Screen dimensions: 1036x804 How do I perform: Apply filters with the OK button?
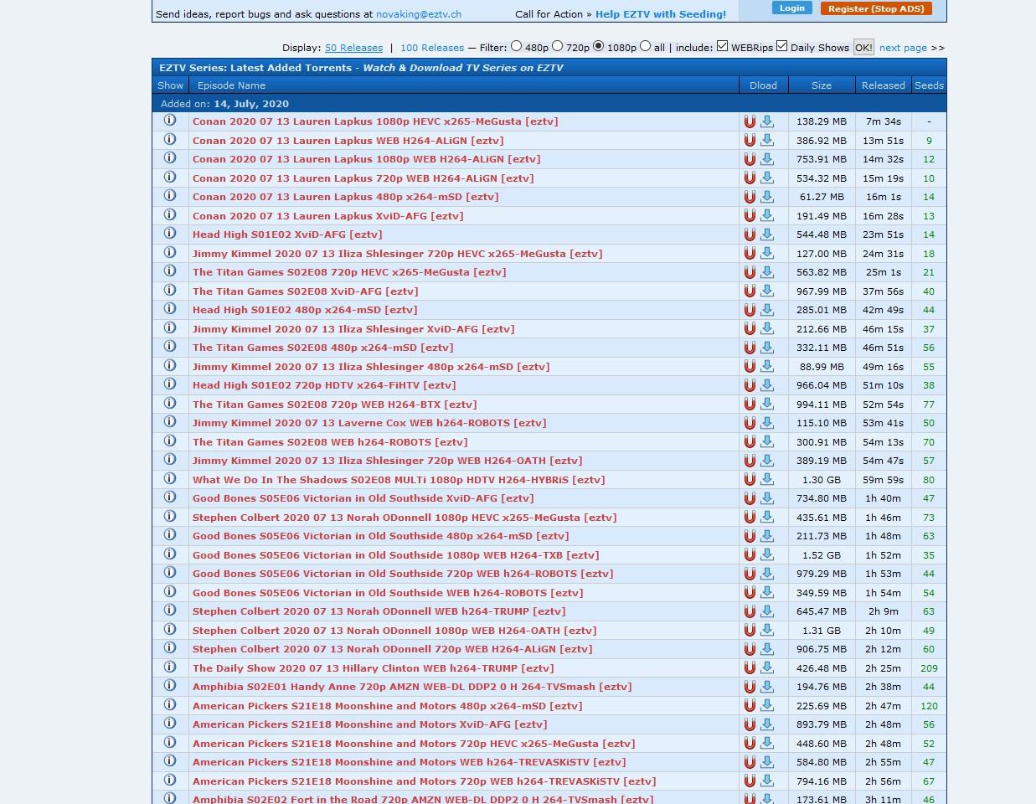point(863,47)
